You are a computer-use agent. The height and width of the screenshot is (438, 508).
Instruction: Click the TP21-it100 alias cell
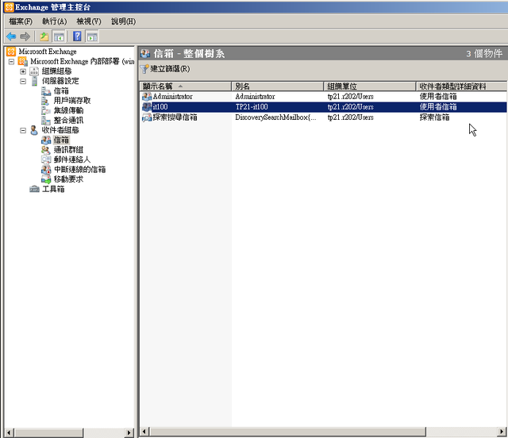(252, 107)
